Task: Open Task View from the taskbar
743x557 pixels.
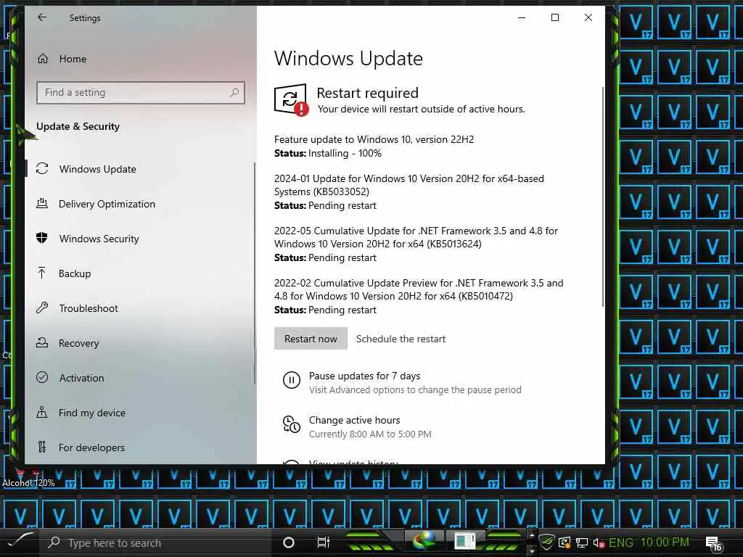Action: tap(323, 542)
